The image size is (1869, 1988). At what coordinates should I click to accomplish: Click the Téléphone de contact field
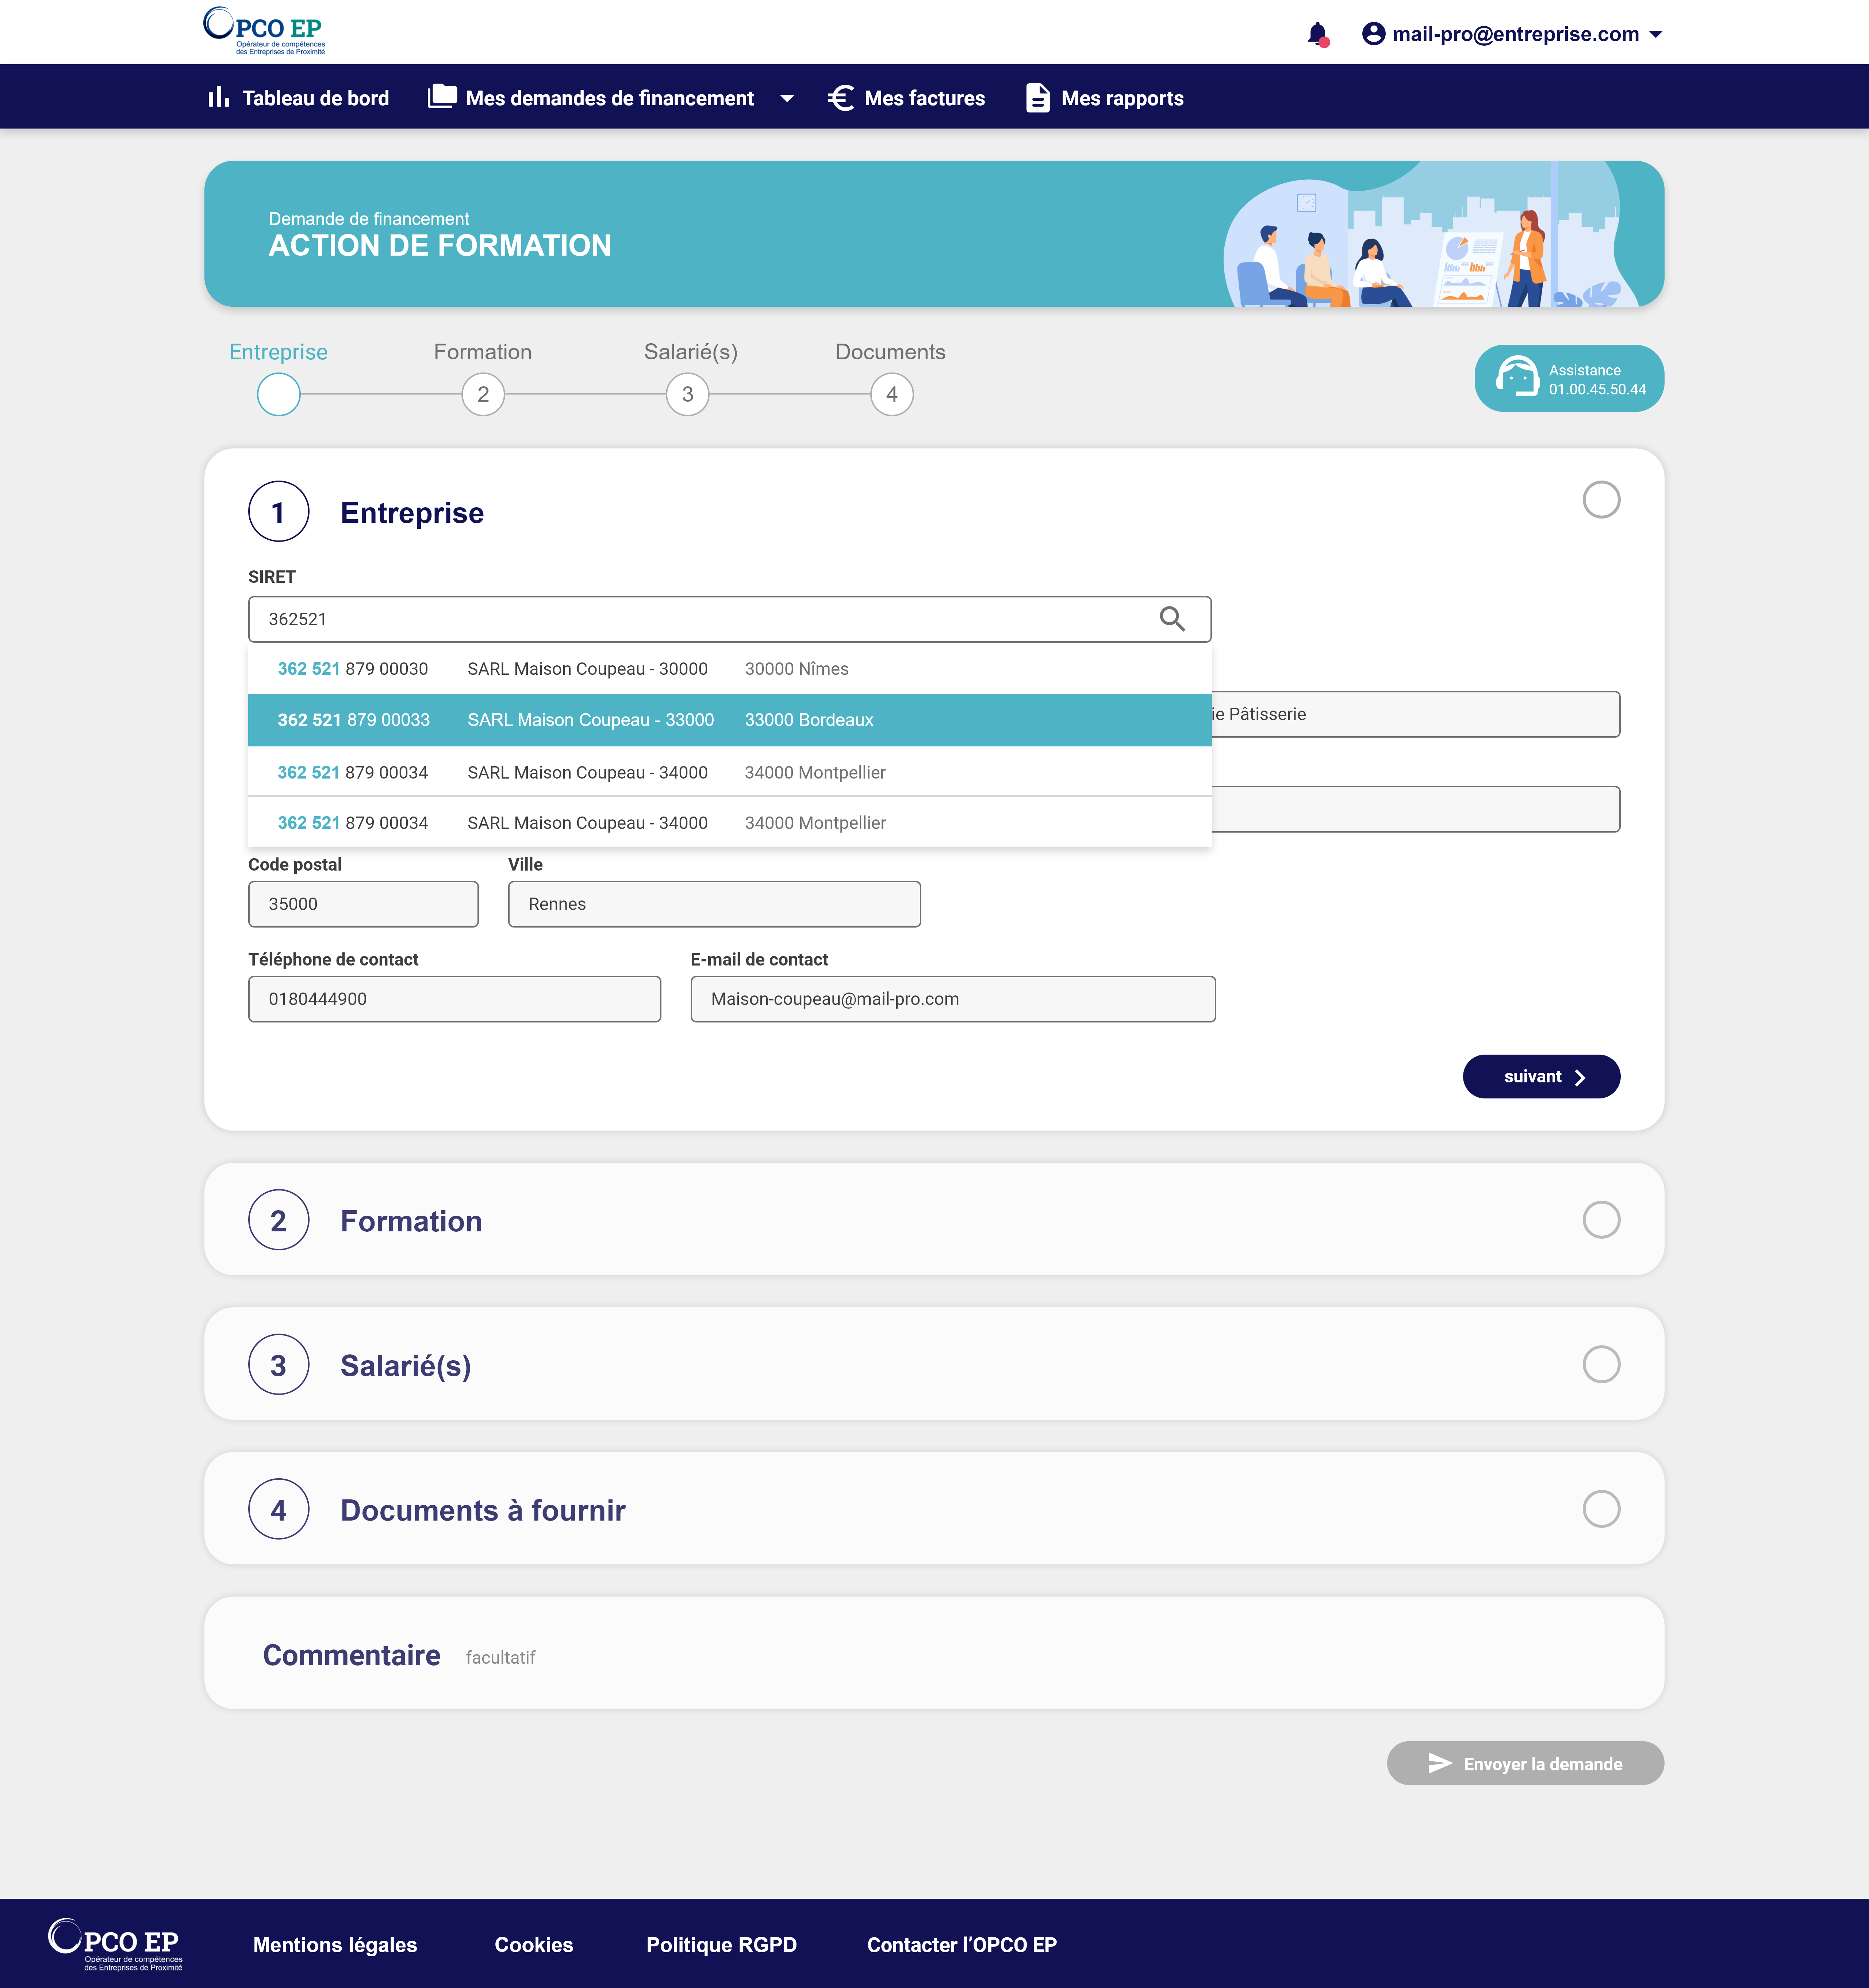[x=455, y=999]
